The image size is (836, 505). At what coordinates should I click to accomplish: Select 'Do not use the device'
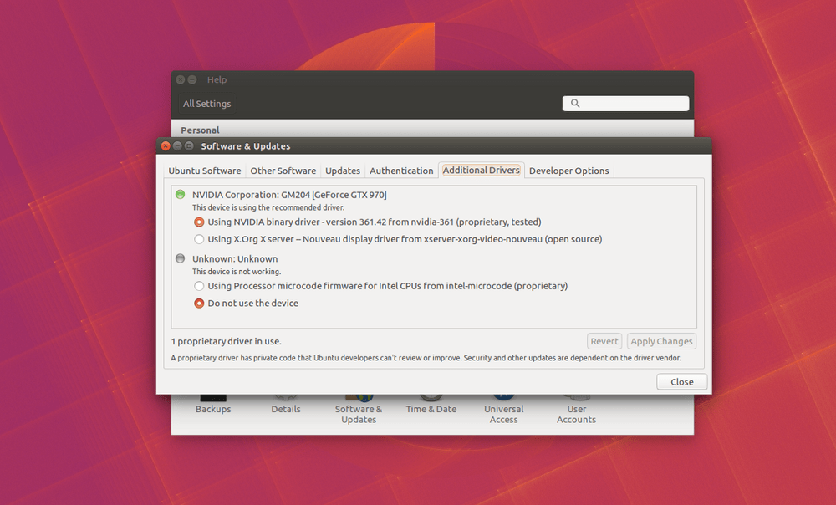pyautogui.click(x=199, y=304)
